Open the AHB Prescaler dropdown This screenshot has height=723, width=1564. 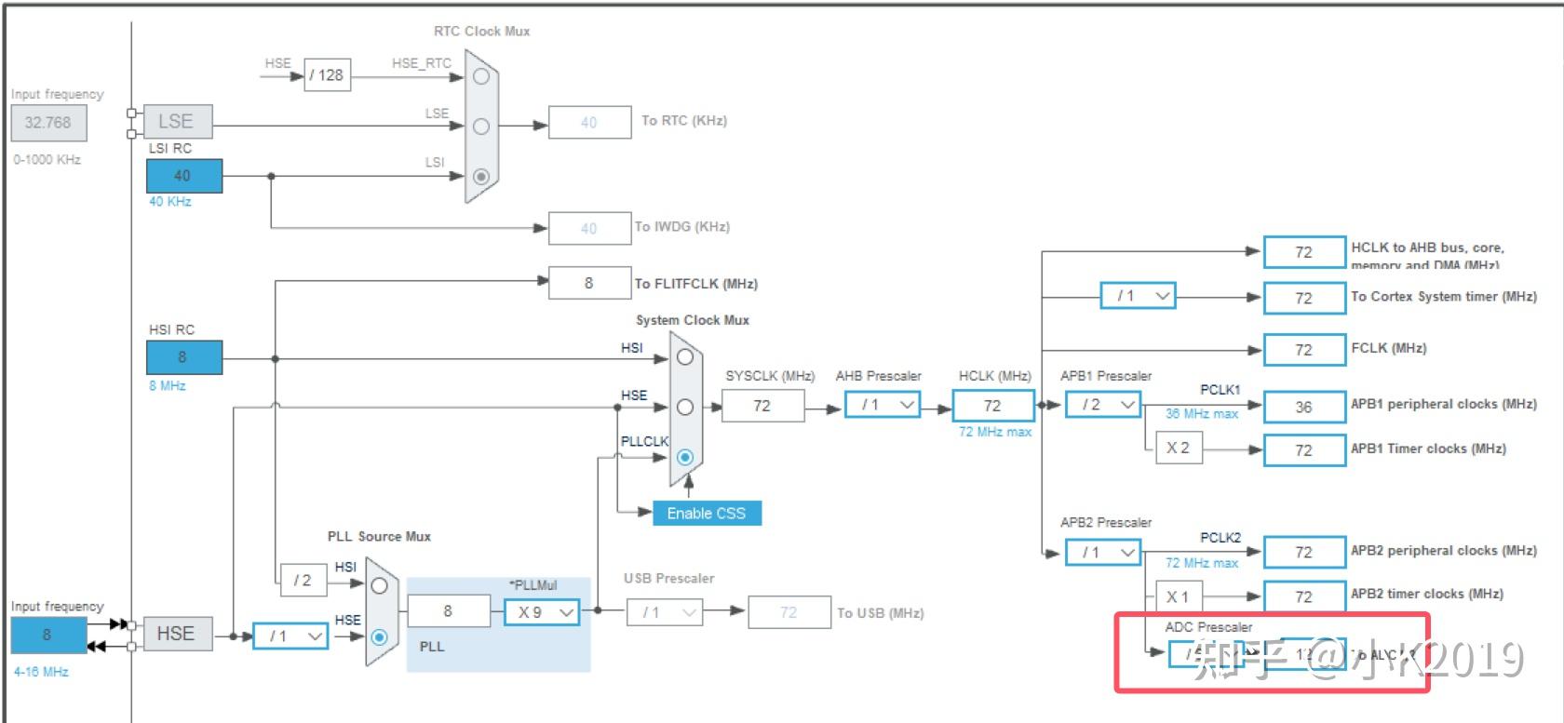click(x=883, y=405)
